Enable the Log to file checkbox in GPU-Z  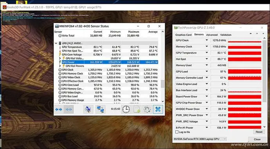pos(177,132)
